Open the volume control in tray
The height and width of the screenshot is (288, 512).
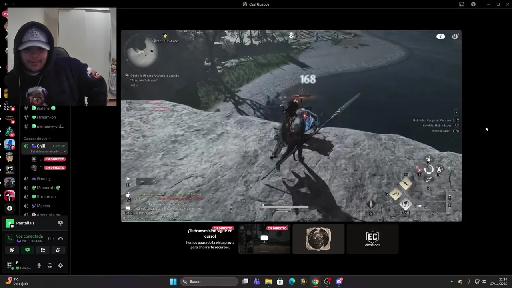(484, 282)
